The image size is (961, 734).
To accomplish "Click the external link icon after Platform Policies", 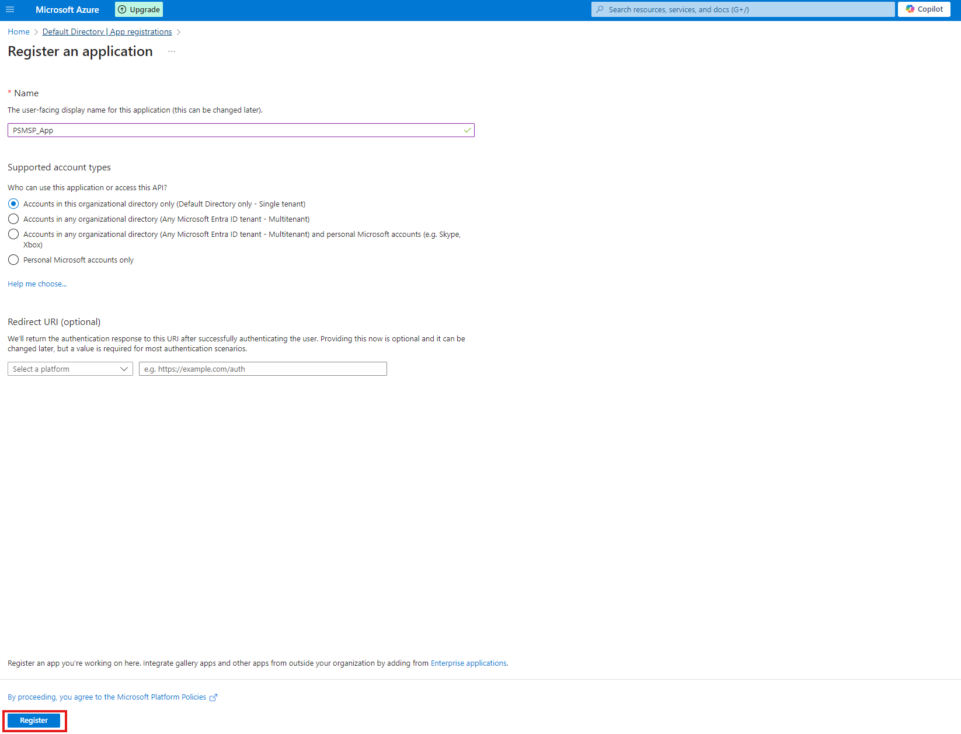I will tap(214, 697).
